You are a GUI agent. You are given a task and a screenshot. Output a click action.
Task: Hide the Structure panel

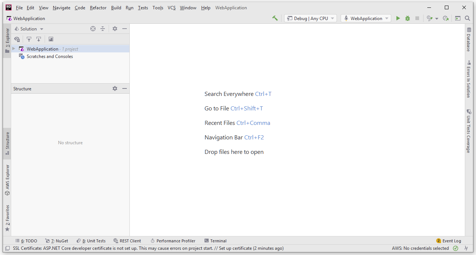pyautogui.click(x=125, y=88)
